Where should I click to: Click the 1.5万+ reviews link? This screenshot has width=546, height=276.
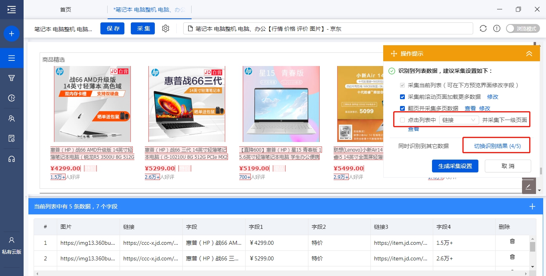tap(58, 177)
